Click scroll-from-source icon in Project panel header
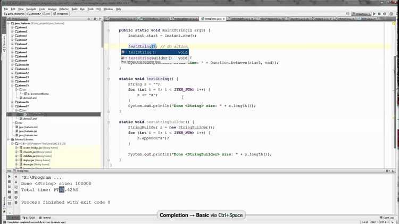This screenshot has width=399, height=224. [x=89, y=19]
